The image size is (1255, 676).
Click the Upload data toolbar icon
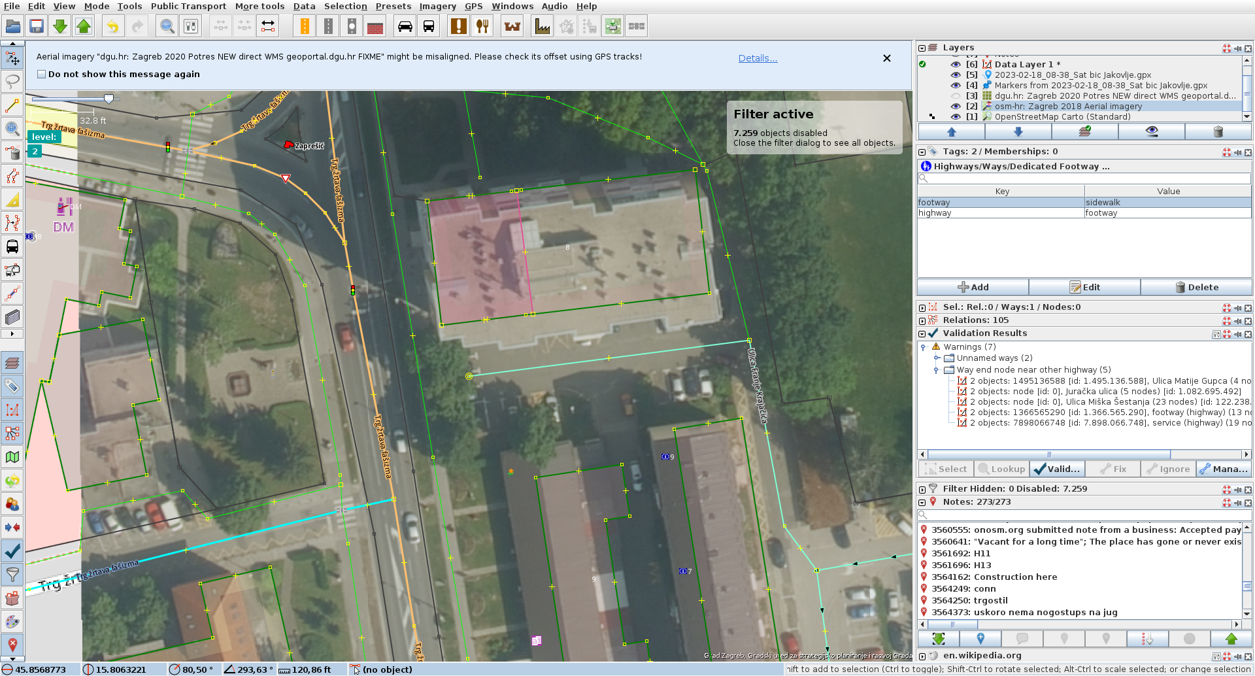tap(84, 27)
